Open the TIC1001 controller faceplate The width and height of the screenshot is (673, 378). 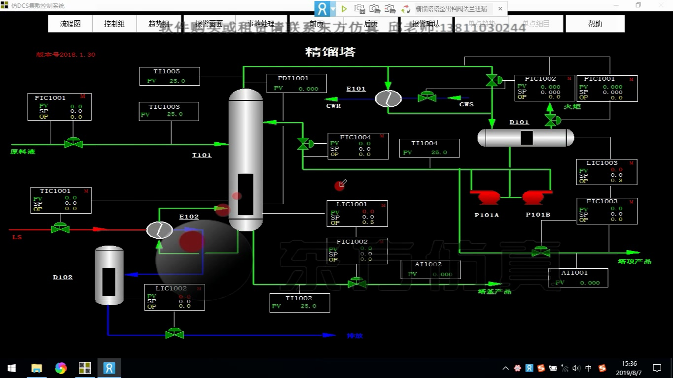[x=61, y=200]
